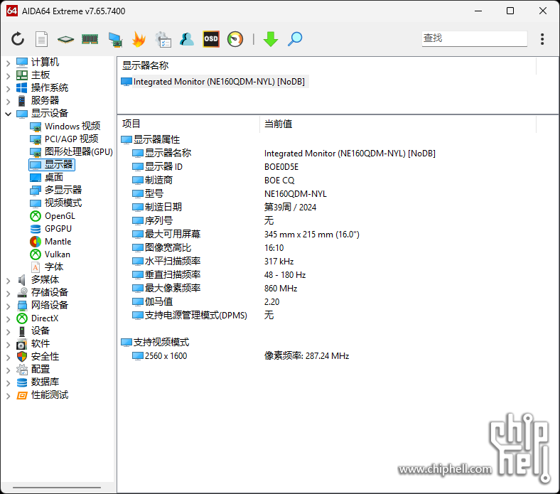The width and height of the screenshot is (560, 494).
Task: Launch the flame stability test icon
Action: point(139,39)
